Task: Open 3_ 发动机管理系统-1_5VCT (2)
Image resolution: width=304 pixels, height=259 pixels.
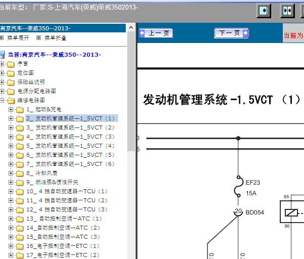Action: click(x=71, y=127)
